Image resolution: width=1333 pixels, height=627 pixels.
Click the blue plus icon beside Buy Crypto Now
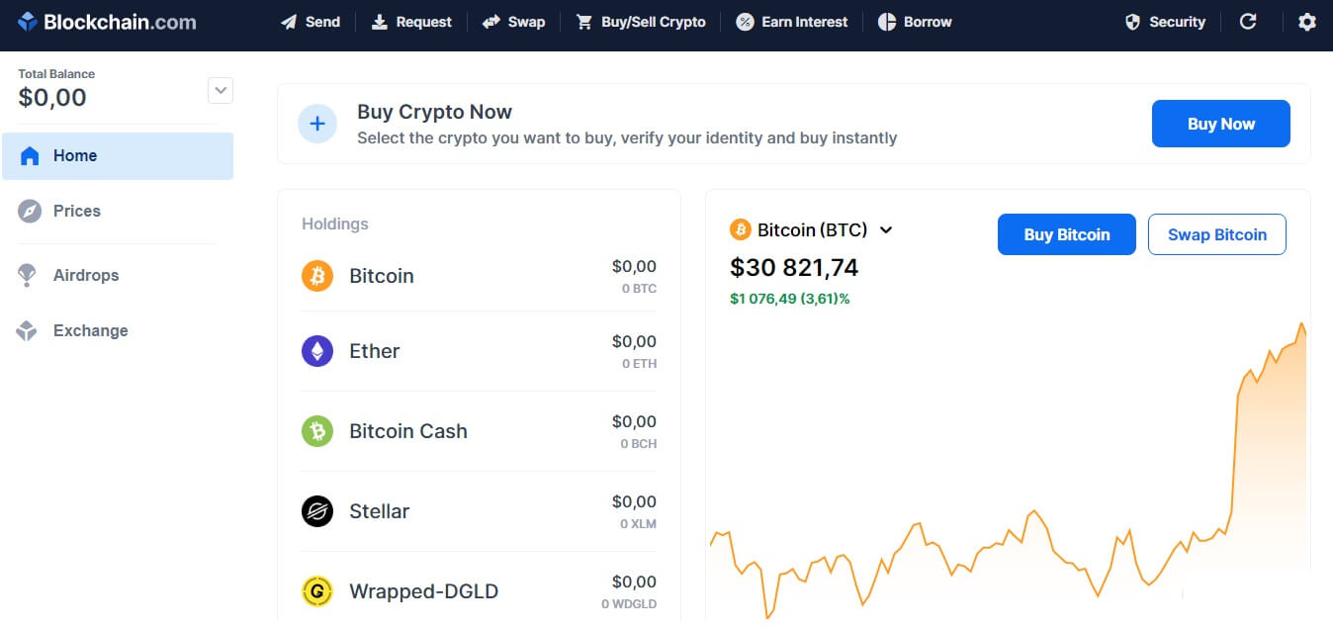pyautogui.click(x=317, y=124)
